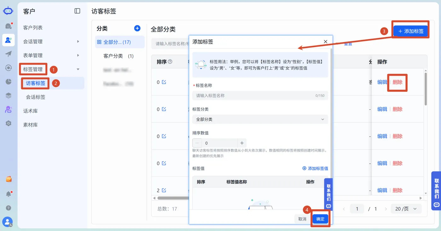Close the 添加标签 dialog with the X

coord(326,41)
